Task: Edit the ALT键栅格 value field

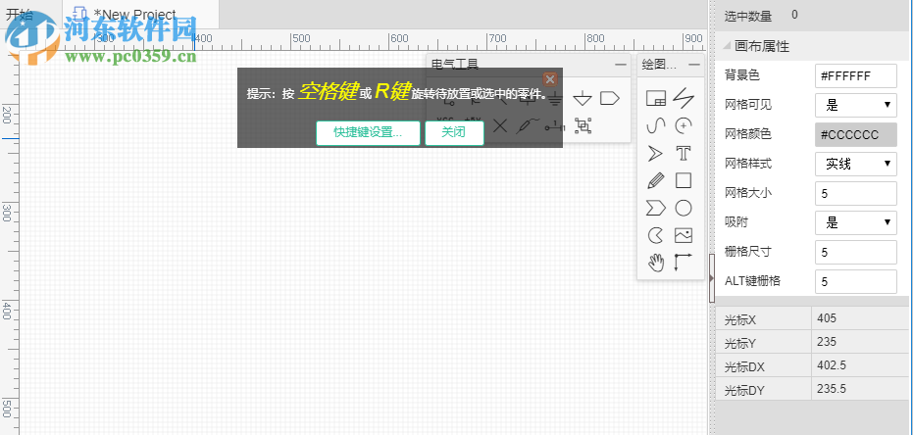Action: 856,281
